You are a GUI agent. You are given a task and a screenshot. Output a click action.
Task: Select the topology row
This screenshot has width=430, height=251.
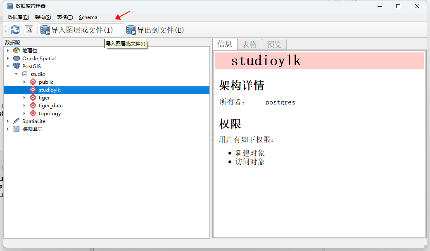(x=107, y=113)
